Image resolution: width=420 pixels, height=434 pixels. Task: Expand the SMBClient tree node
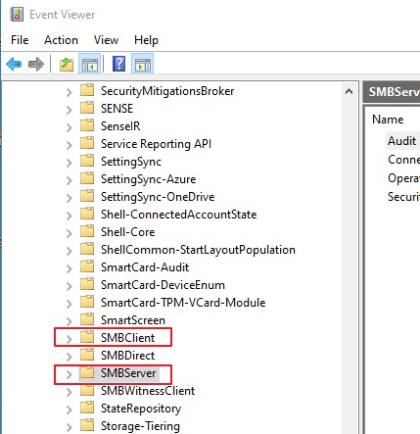click(x=69, y=339)
